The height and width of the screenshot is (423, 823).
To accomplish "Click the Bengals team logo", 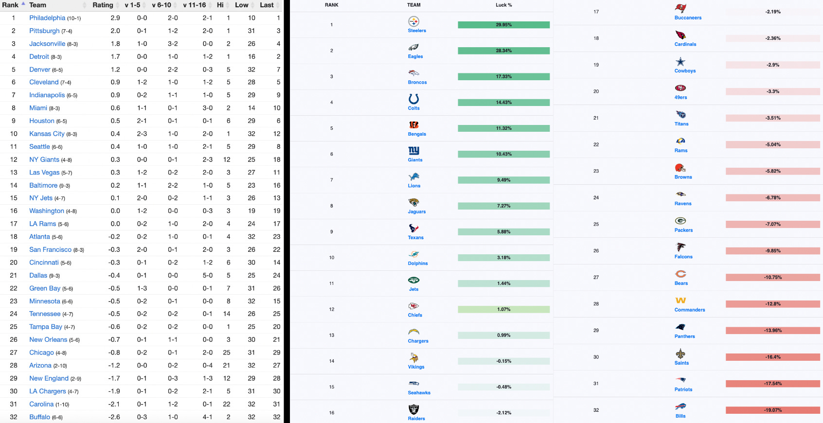I will coord(413,125).
